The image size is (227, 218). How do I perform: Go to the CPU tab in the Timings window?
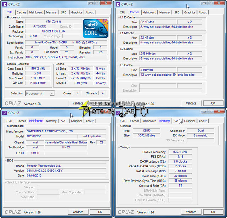(x=122, y=121)
